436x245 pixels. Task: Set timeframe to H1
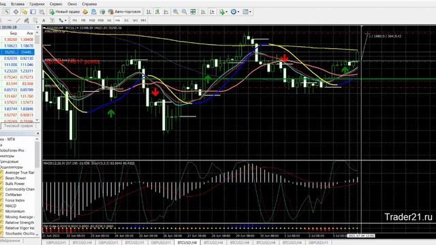coord(109,20)
